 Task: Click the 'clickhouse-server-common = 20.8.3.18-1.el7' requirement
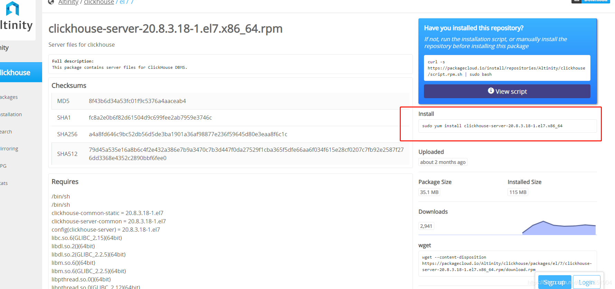(x=108, y=221)
